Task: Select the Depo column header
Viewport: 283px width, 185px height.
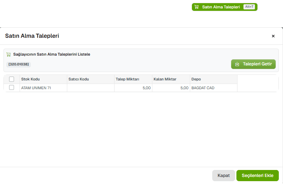Action: click(196, 79)
